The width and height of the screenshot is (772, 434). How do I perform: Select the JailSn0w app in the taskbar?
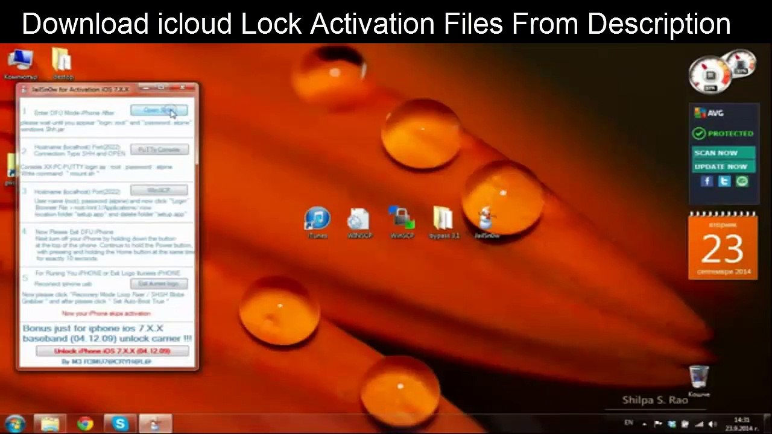pyautogui.click(x=155, y=424)
